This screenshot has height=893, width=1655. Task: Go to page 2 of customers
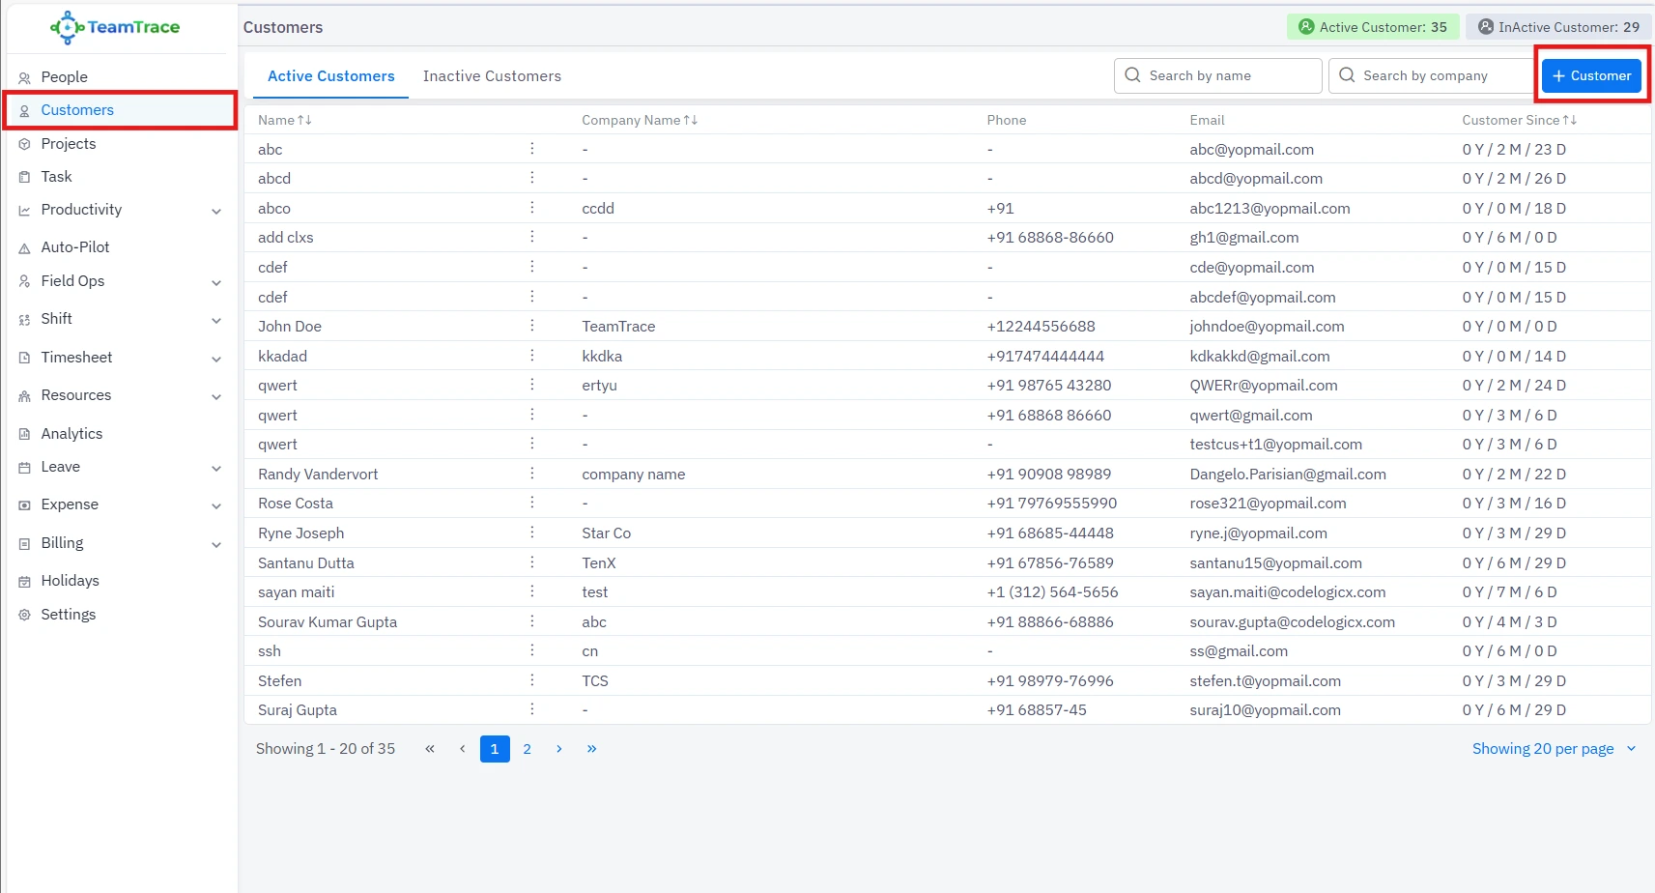pos(527,749)
